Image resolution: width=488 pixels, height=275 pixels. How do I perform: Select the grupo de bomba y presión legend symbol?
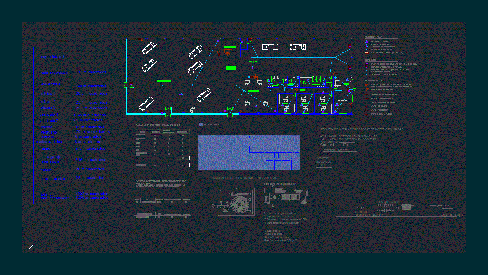[366, 114]
